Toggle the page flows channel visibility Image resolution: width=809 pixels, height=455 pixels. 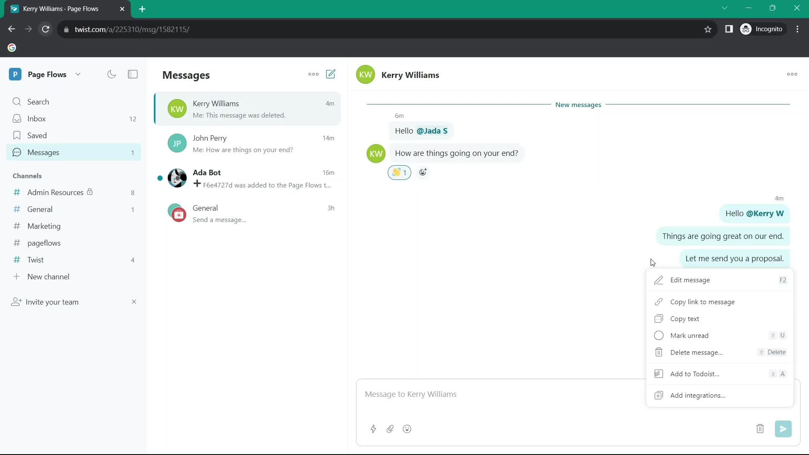[x=44, y=243]
